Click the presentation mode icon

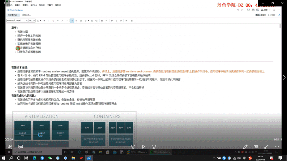[258, 10]
